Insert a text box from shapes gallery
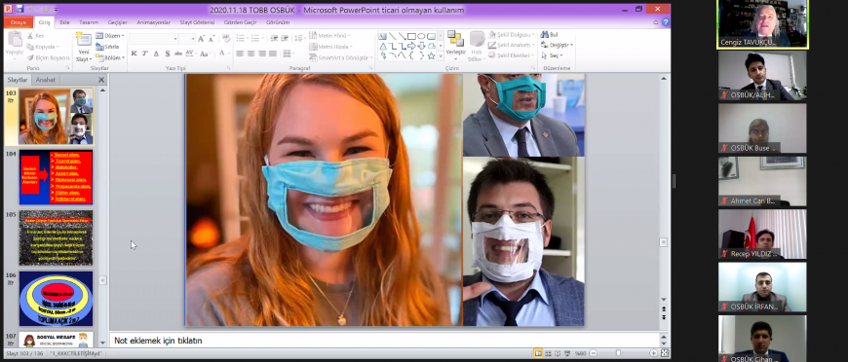Viewport: 848px width, 362px height. tap(382, 36)
